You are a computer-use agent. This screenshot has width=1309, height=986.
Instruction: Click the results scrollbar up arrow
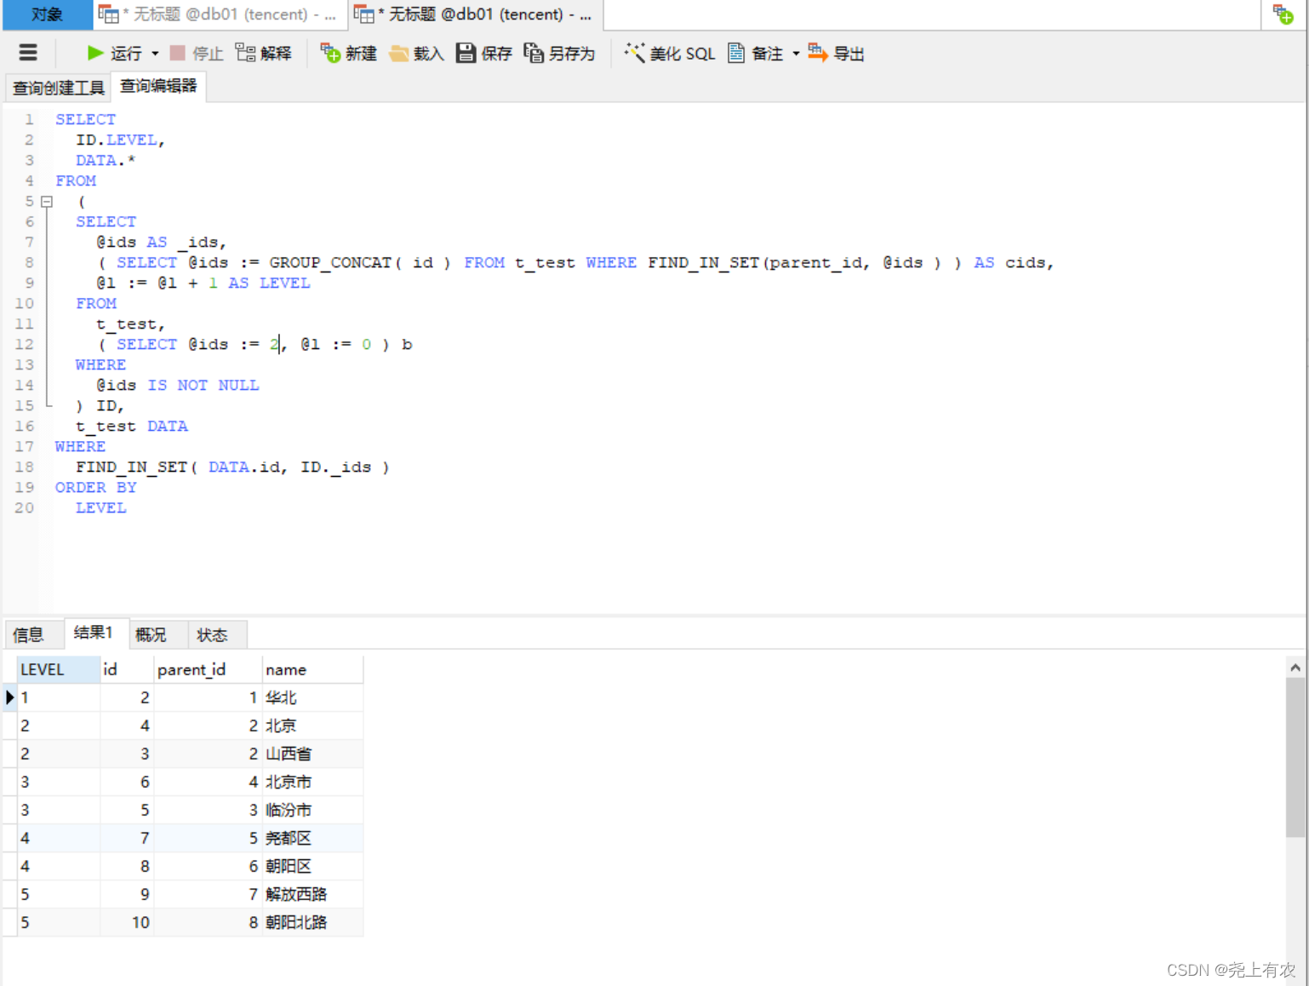[x=1295, y=667]
